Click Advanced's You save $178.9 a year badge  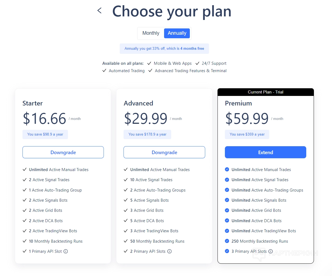[x=147, y=134]
